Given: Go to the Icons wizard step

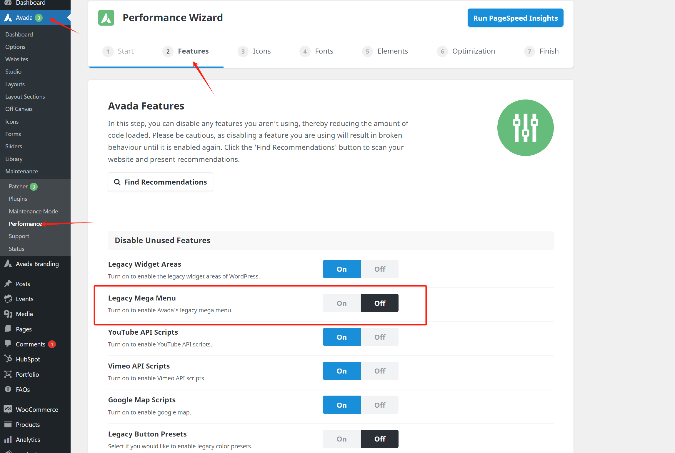Looking at the screenshot, I should tap(261, 51).
